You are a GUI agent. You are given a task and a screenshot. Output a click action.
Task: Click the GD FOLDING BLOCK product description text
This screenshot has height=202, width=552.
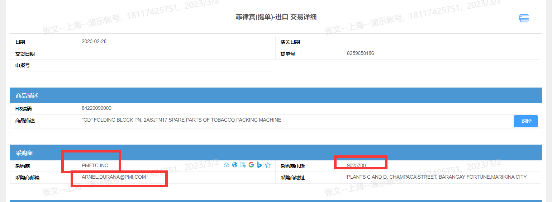point(181,120)
